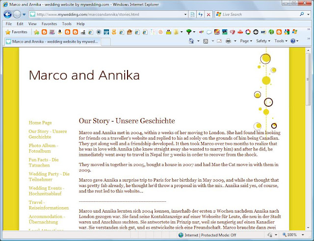Expand the yellow folder favorites dropdown arrow
Image resolution: width=314 pixels, height=241 pixels.
(x=182, y=32)
